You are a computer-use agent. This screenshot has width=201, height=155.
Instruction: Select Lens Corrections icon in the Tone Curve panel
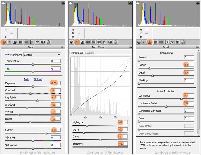point(99,42)
